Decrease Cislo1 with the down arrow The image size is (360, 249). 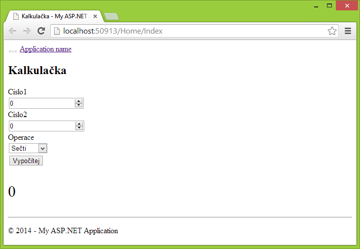78,105
